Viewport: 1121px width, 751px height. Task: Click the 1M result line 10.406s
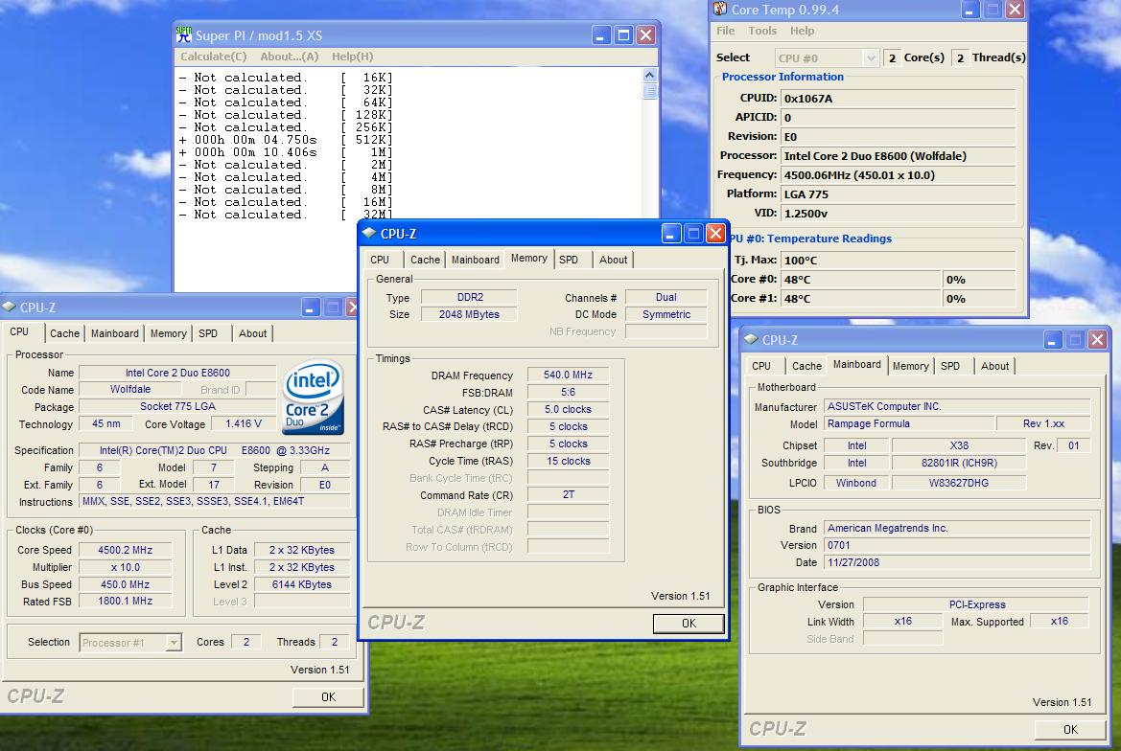(285, 152)
